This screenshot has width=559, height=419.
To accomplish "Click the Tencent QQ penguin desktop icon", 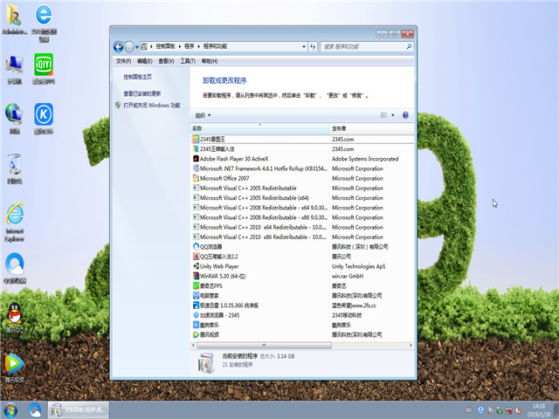I will (x=15, y=318).
